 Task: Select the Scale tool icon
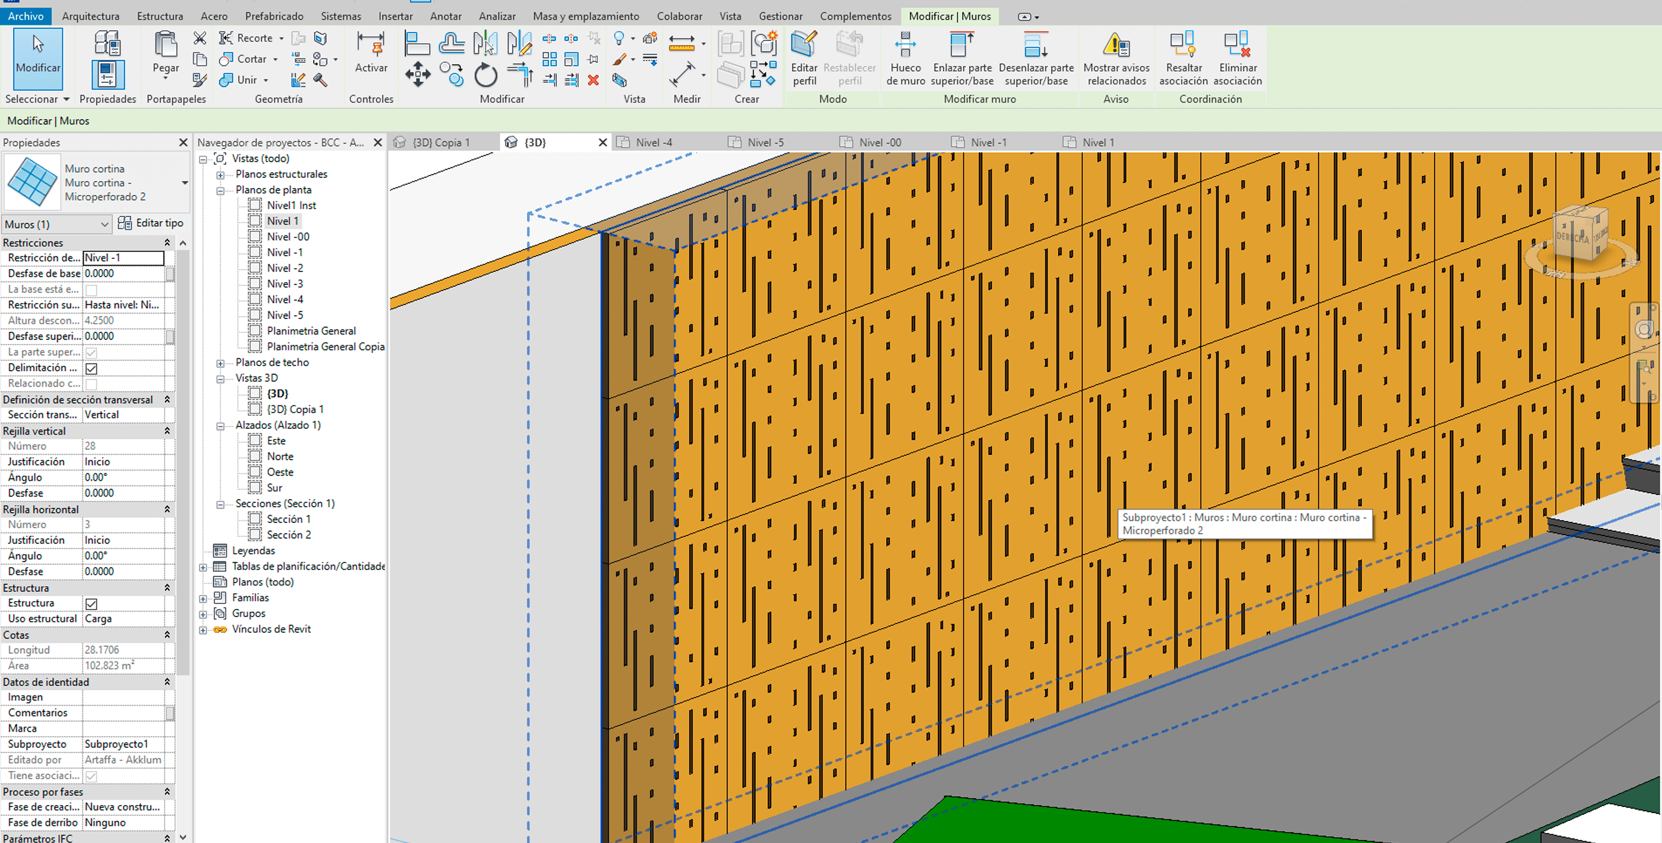(572, 59)
